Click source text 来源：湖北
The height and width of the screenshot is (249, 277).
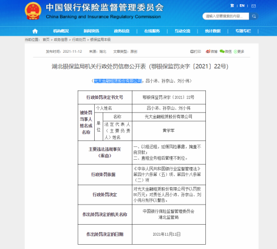tap(98, 52)
